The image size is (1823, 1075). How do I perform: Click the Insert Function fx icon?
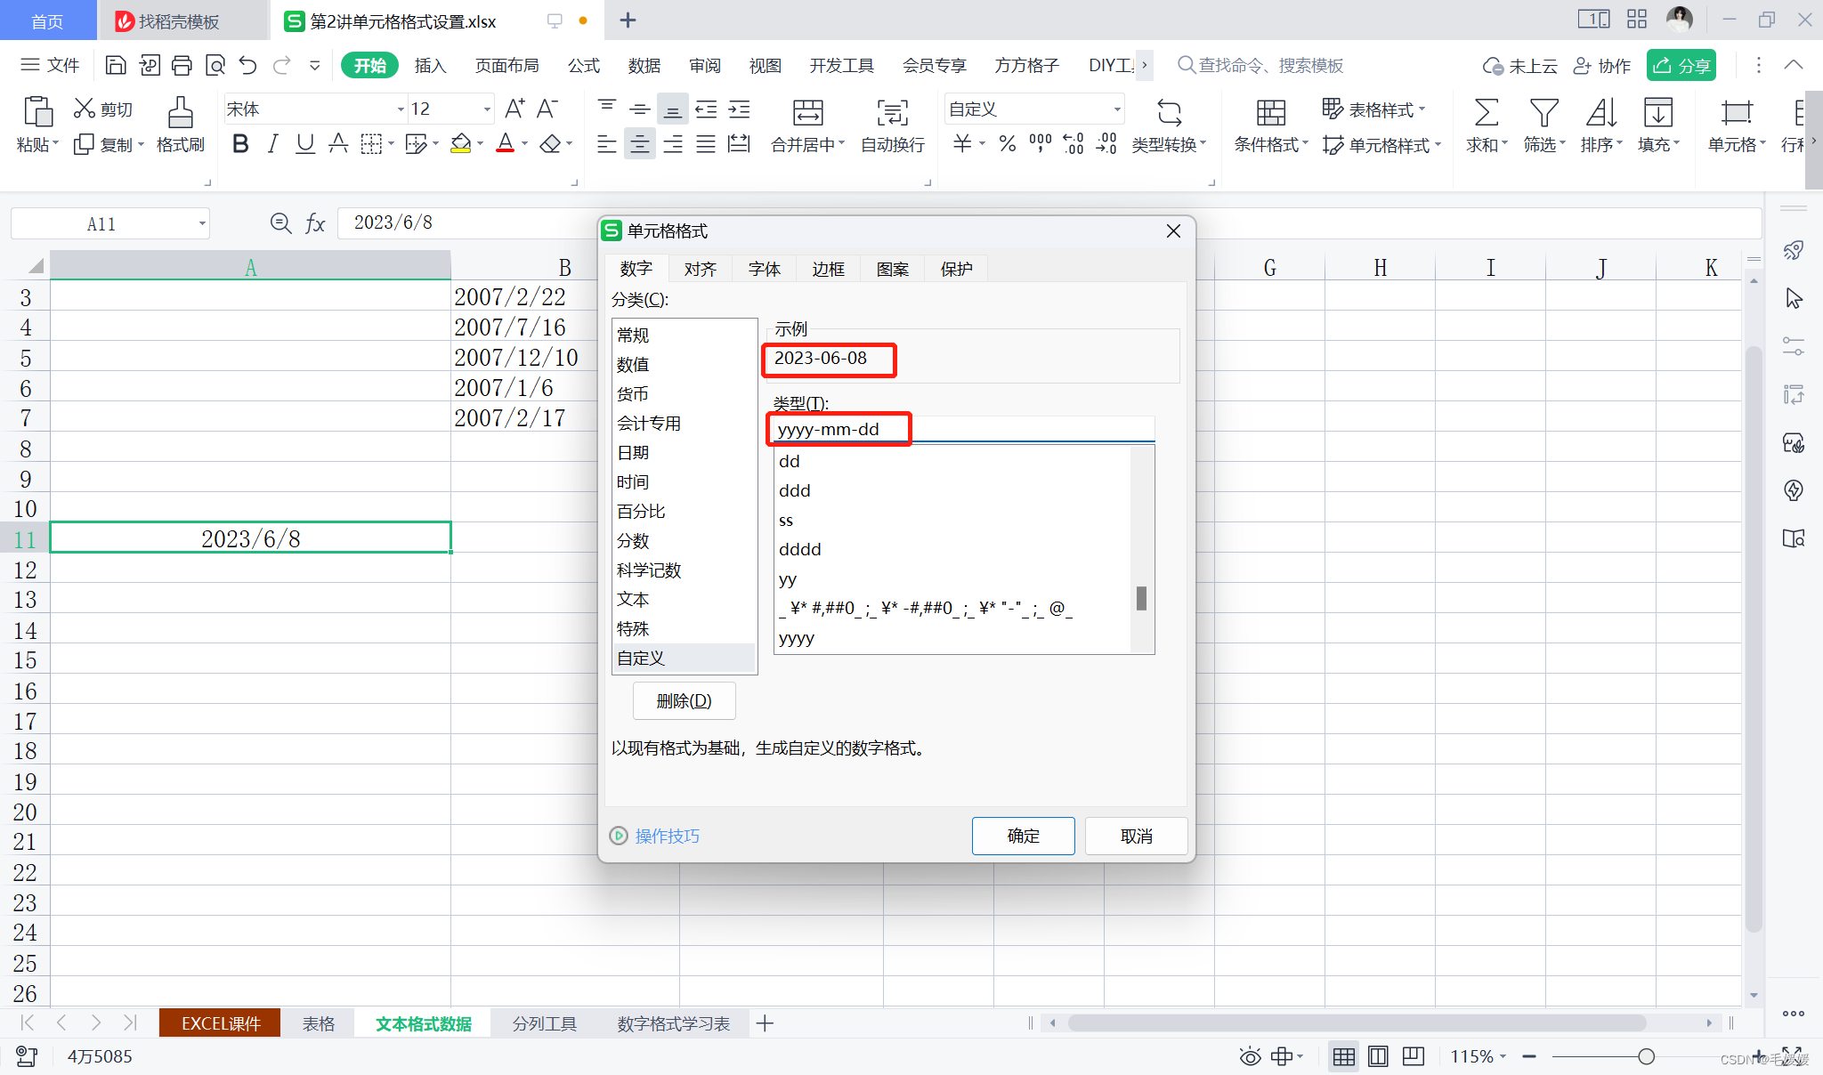coord(315,223)
